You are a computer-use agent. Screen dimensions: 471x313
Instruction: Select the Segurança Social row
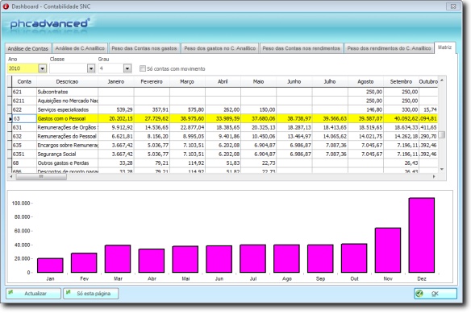pyautogui.click(x=223, y=154)
